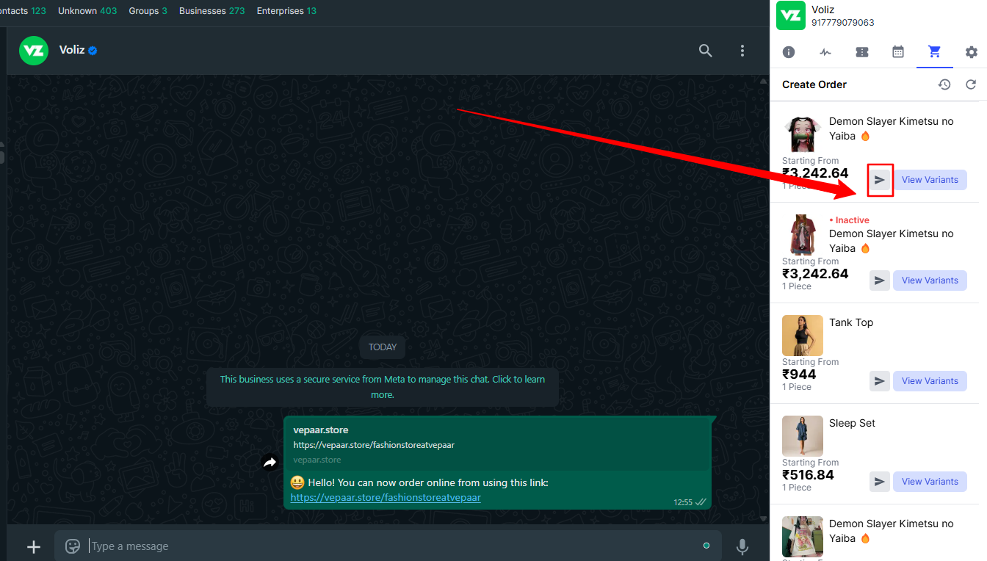Click the Sleep Set product title
The height and width of the screenshot is (561, 987).
pos(852,423)
